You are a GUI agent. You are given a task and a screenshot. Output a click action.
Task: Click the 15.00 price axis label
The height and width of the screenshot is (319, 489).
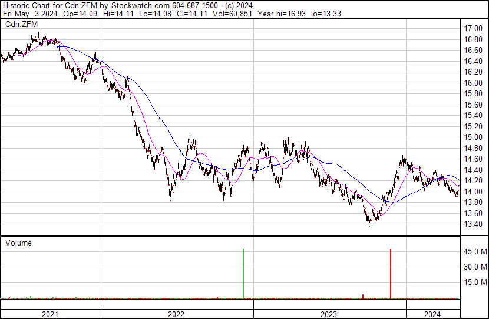473,137
